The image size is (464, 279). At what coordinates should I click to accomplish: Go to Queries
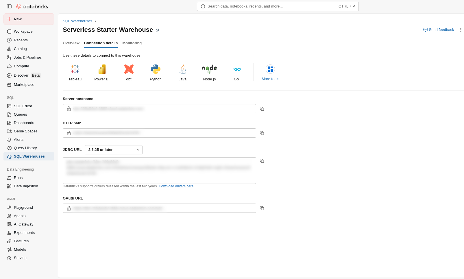29,114
